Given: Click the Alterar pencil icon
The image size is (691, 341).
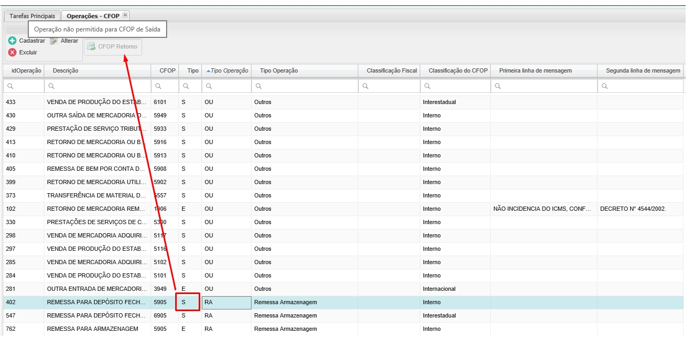Looking at the screenshot, I should pos(54,41).
